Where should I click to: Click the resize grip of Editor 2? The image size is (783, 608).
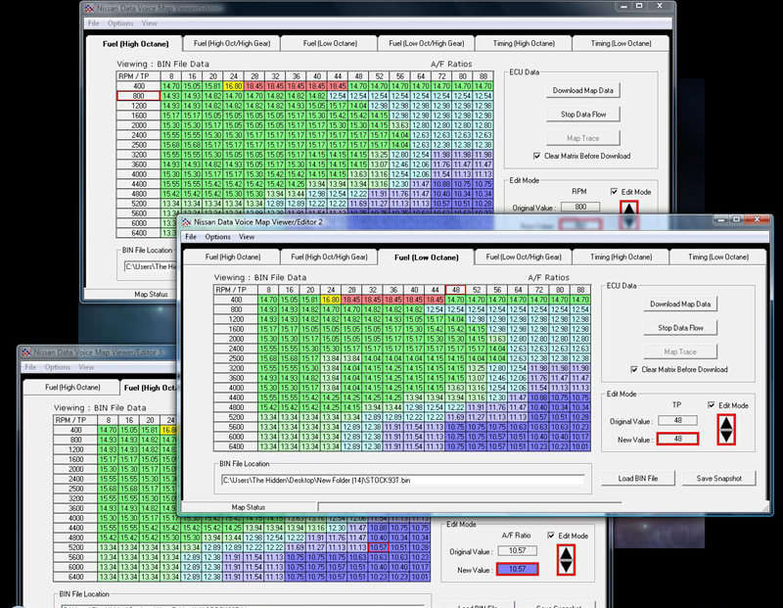click(765, 506)
